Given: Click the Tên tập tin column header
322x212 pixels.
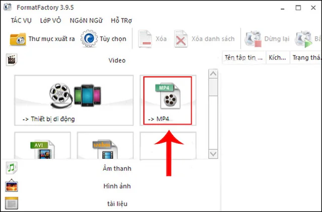Looking at the screenshot, I should 244,58.
